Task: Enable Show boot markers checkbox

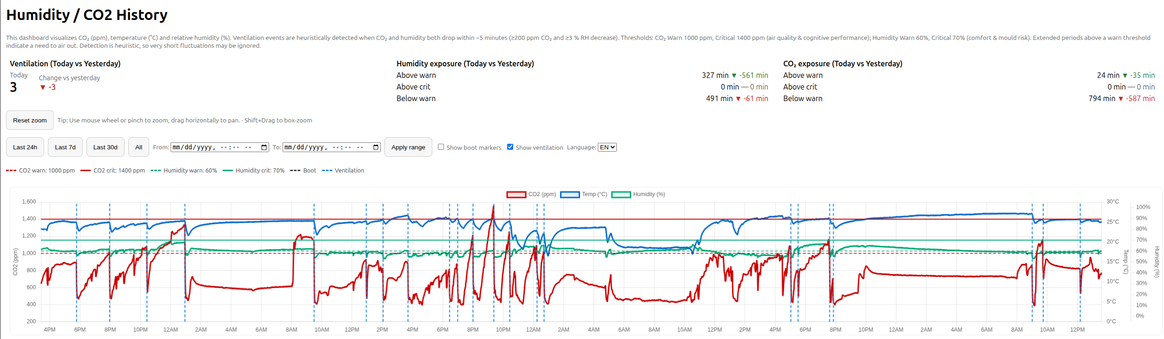Action: click(x=441, y=147)
